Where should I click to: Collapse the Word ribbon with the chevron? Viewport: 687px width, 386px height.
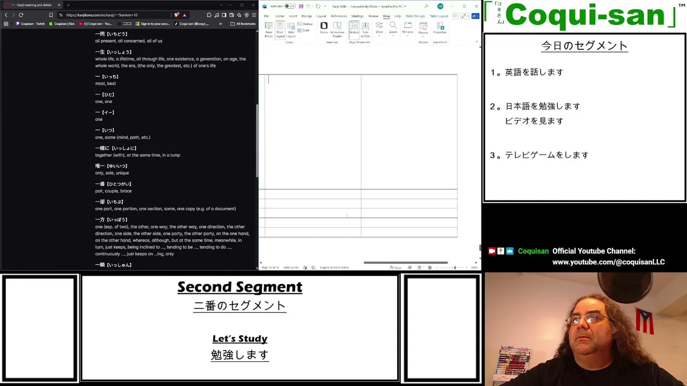pyautogui.click(x=477, y=41)
